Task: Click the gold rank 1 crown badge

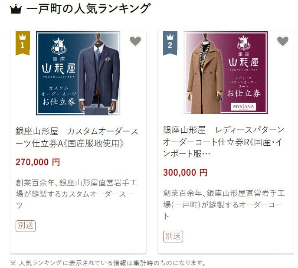Action: (23, 43)
